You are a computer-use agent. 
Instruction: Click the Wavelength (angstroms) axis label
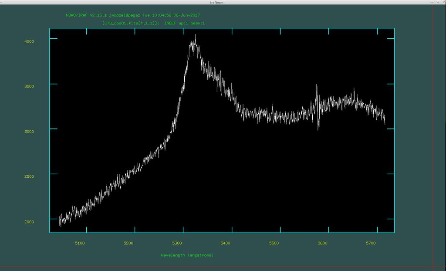187,255
